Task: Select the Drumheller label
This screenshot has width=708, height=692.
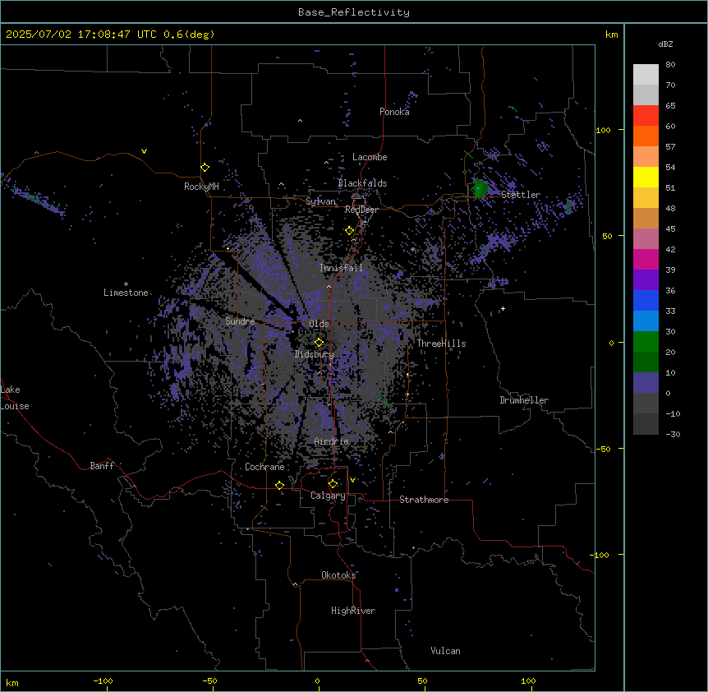Action: 524,400
